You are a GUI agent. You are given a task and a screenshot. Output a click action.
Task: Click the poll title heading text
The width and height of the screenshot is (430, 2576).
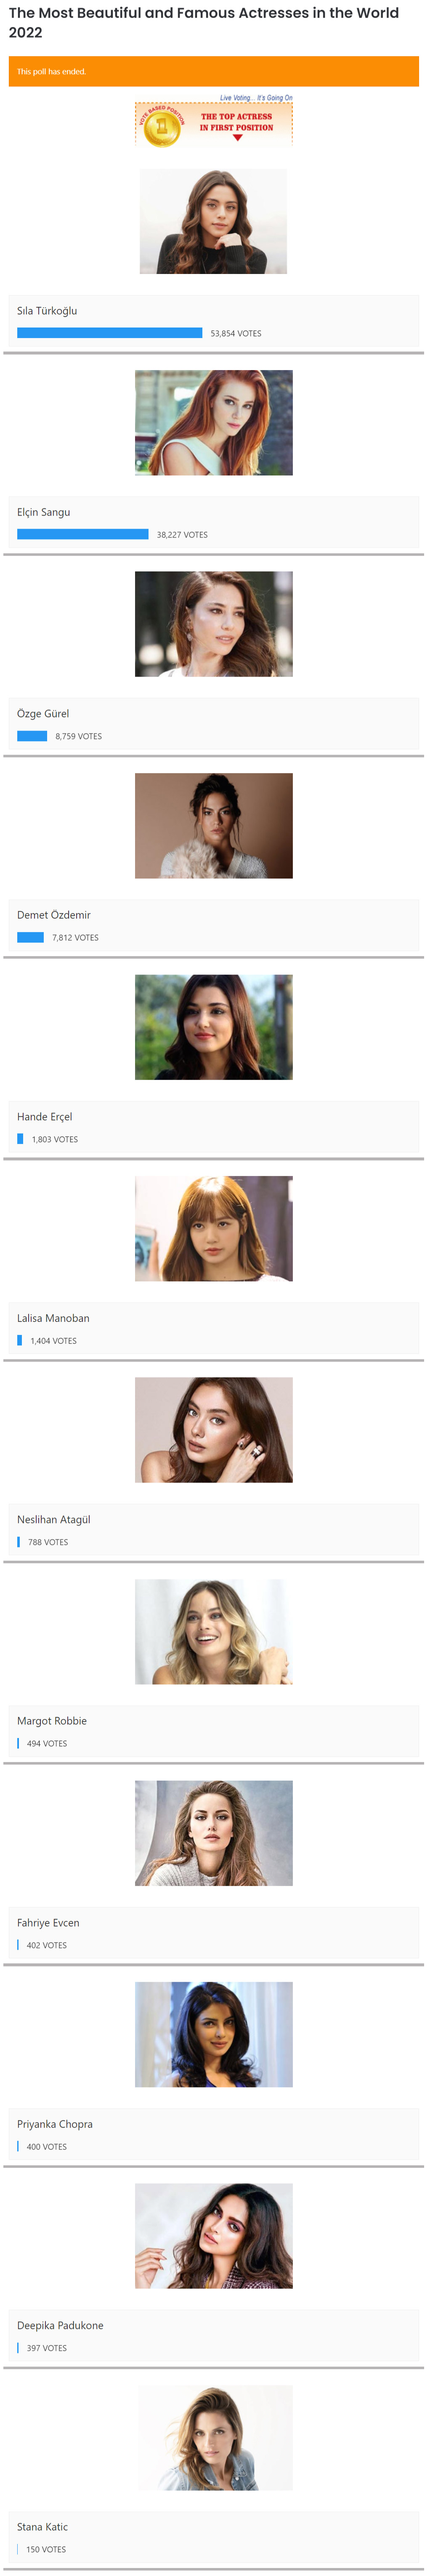[204, 22]
